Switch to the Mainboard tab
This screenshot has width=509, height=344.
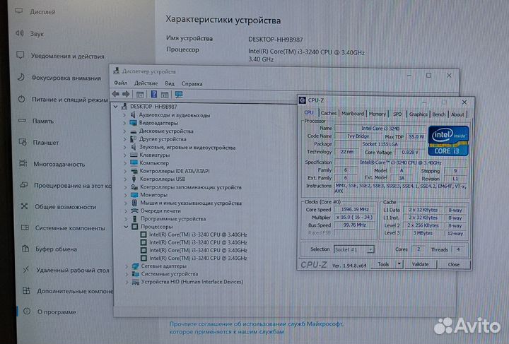(353, 114)
